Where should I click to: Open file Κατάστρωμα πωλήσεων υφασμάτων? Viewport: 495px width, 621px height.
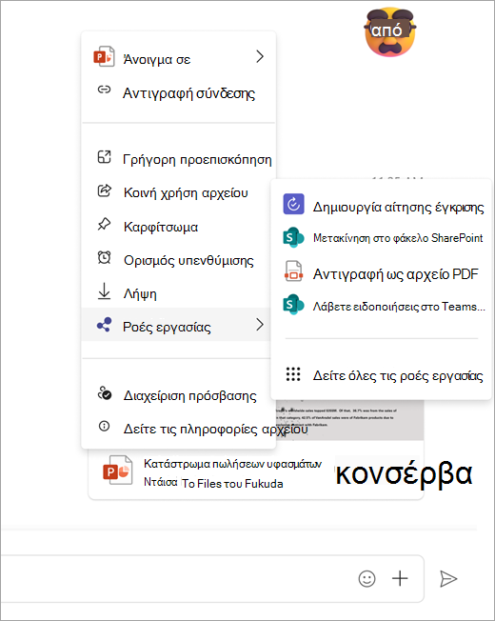coord(232,464)
